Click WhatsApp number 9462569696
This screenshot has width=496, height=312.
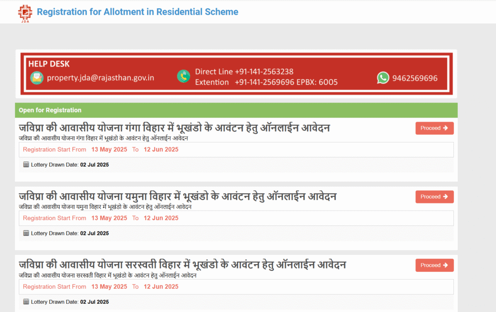point(415,78)
